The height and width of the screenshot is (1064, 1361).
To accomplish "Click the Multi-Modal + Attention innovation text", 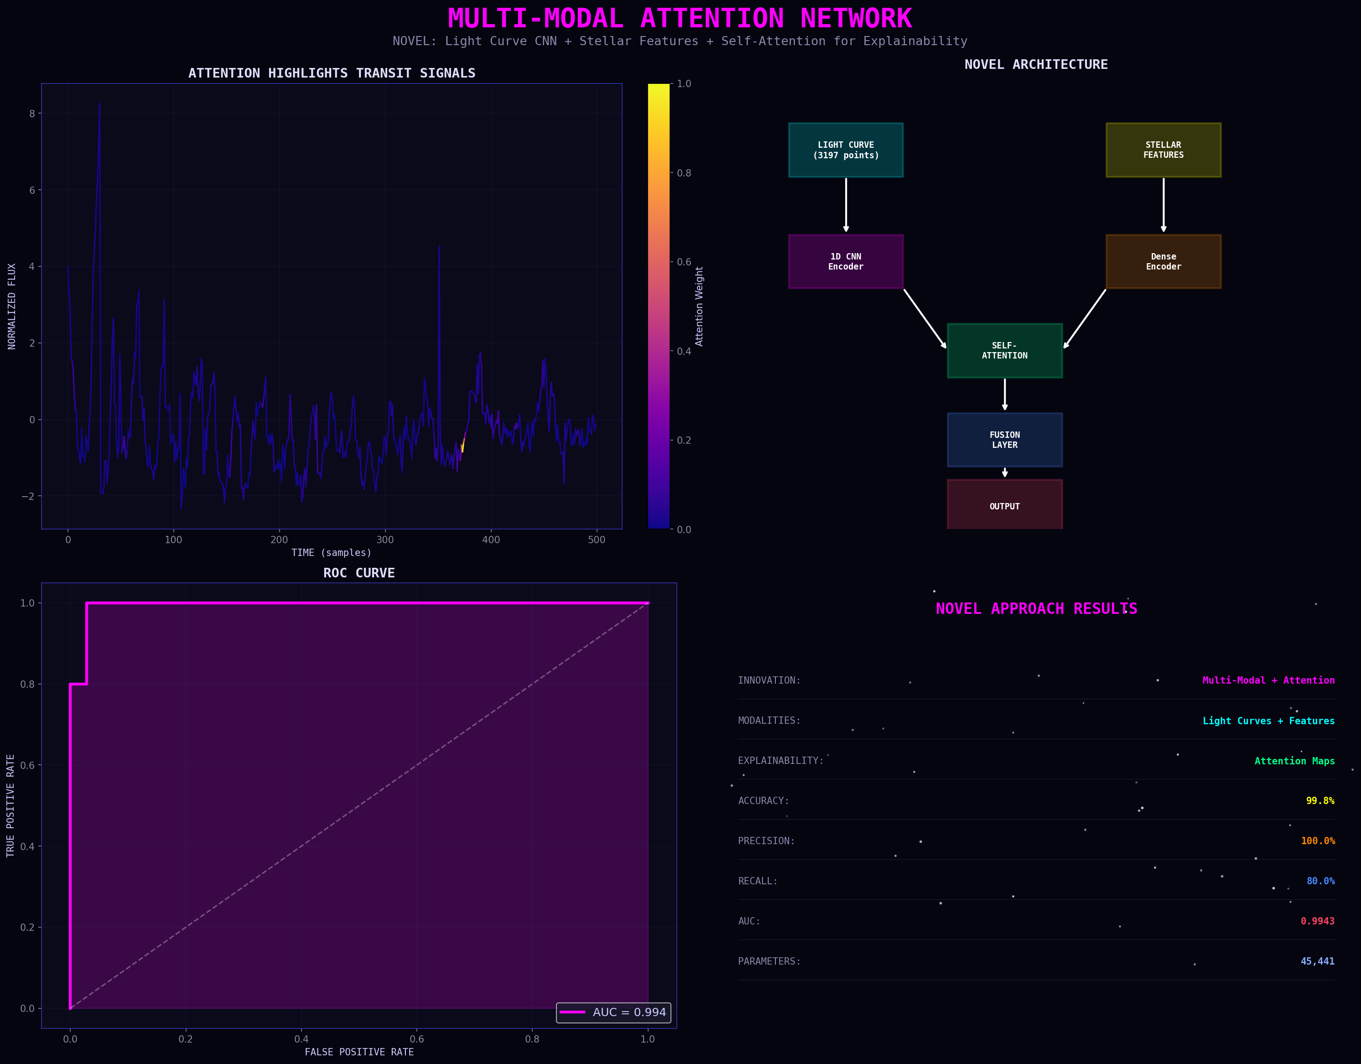I will click(x=1268, y=680).
